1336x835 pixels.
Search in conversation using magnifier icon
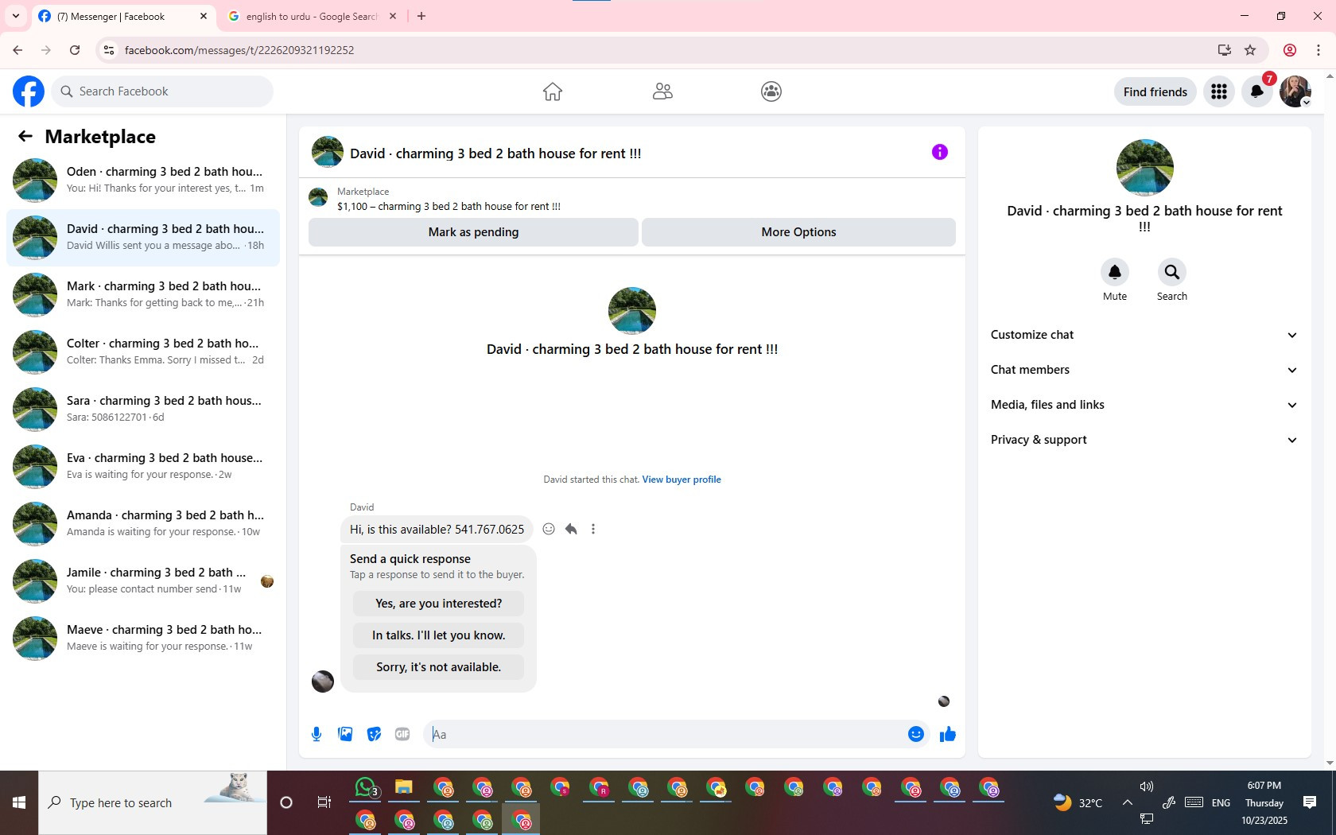point(1171,273)
